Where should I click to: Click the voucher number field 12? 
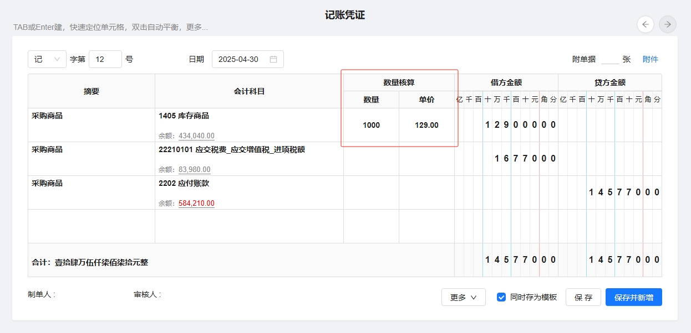pyautogui.click(x=105, y=59)
